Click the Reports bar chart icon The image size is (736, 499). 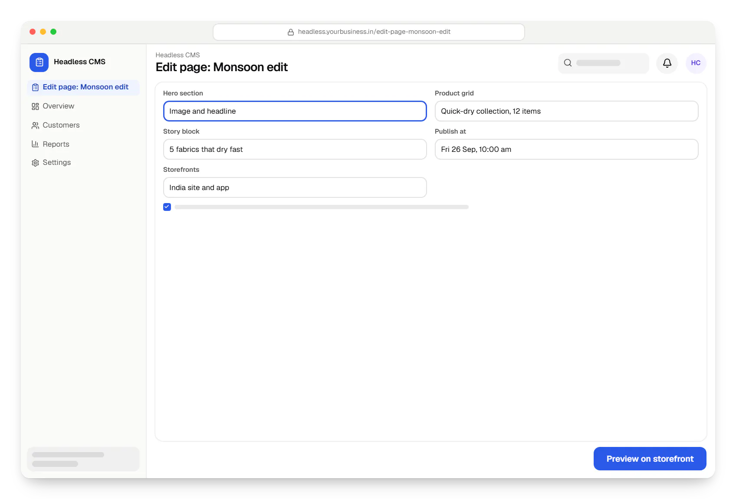35,144
